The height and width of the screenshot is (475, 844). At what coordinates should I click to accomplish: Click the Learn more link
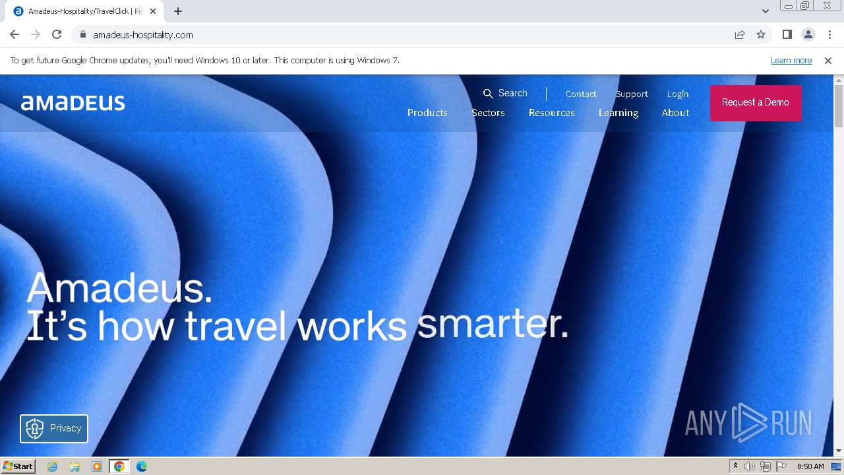click(x=791, y=61)
